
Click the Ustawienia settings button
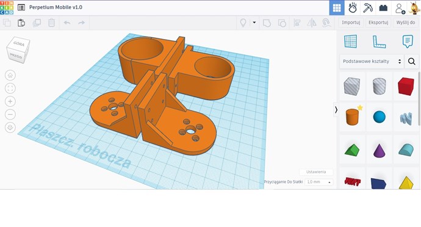[x=316, y=172]
